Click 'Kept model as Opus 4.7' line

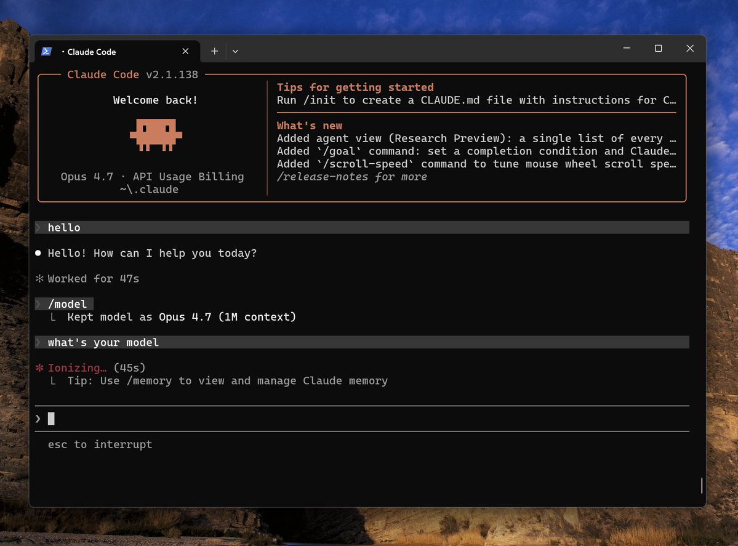coord(182,317)
